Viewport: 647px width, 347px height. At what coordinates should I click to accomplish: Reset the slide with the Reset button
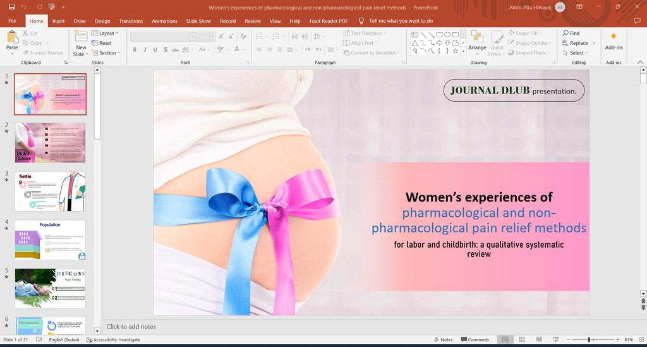coord(102,43)
